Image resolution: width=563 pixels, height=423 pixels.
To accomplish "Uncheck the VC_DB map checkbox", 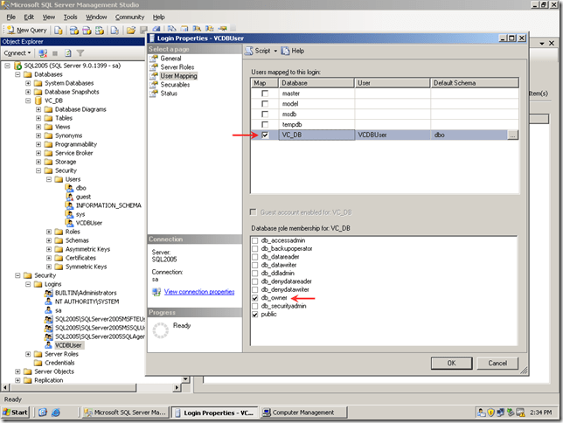I will click(x=265, y=135).
